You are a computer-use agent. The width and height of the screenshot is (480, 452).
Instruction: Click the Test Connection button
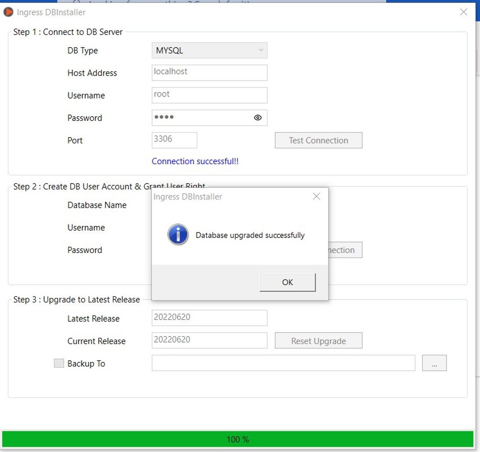tap(318, 140)
